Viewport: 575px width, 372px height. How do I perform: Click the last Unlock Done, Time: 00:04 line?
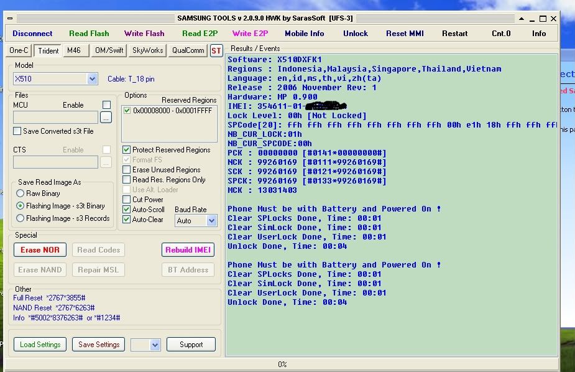(287, 302)
